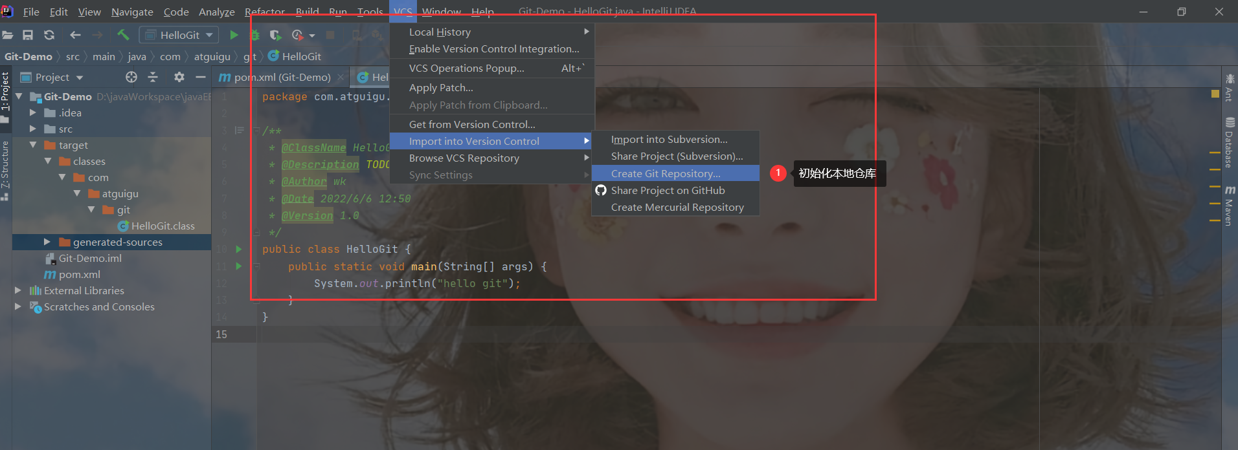The width and height of the screenshot is (1238, 450).
Task: Open the HelloGit run configuration dropdown
Action: 179,35
